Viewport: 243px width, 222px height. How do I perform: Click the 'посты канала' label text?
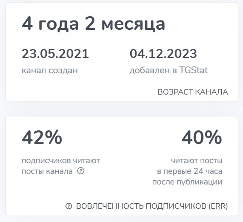pos(47,171)
